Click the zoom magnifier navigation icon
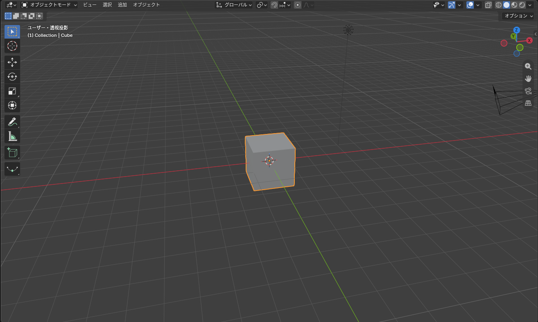Image resolution: width=538 pixels, height=322 pixels. pos(528,66)
